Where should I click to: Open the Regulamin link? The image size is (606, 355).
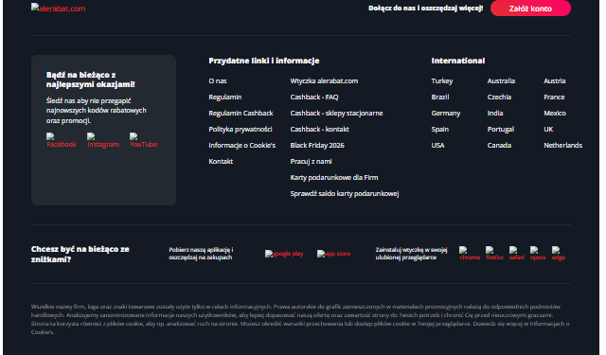225,98
